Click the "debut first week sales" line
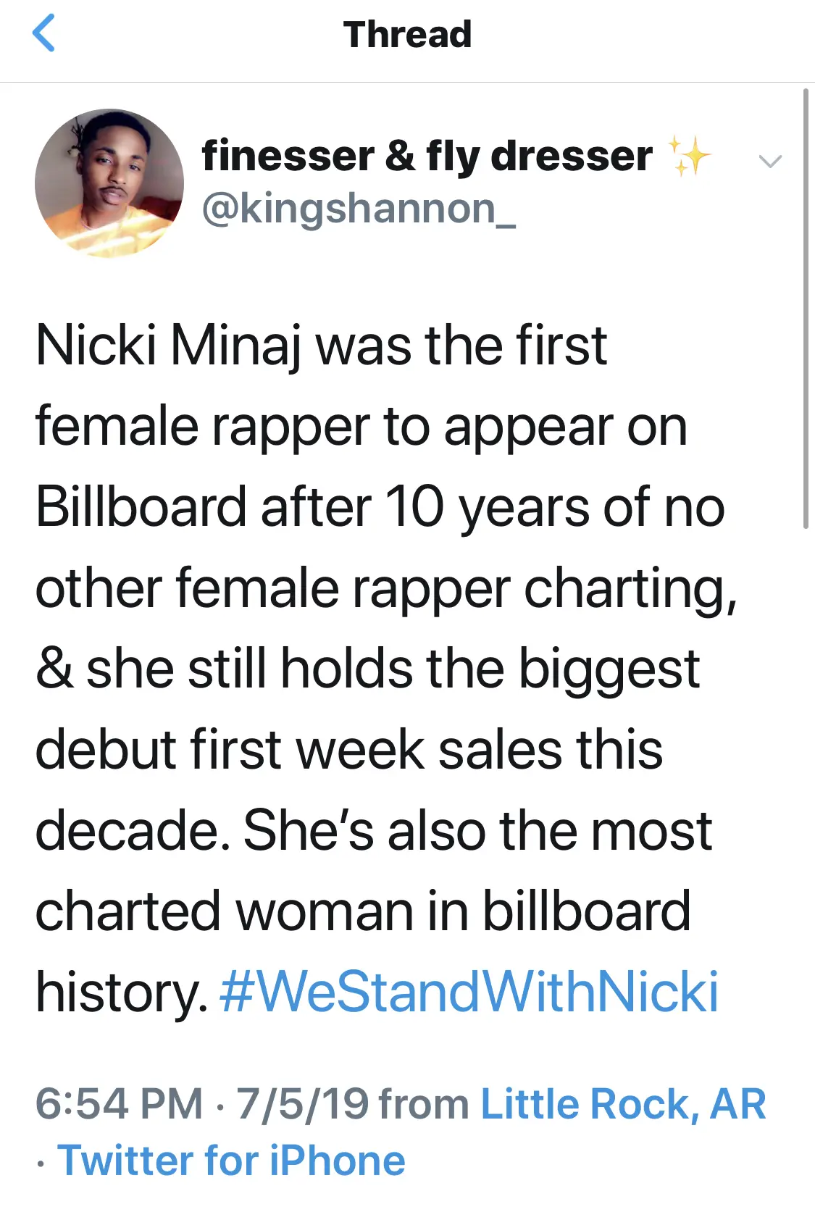The width and height of the screenshot is (815, 1212). tap(348, 749)
